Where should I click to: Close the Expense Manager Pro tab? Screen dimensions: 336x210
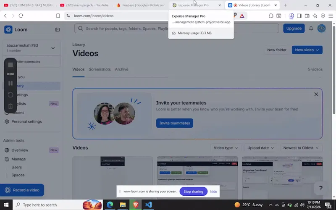pyautogui.click(x=219, y=5)
